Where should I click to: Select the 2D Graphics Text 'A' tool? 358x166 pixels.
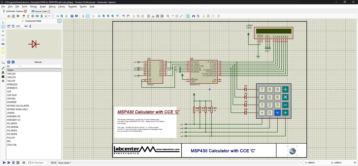pos(3,72)
